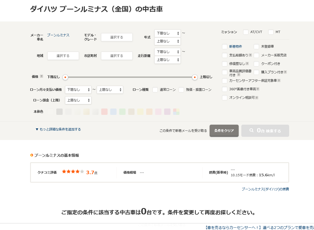The width and height of the screenshot is (314, 230).
Task: Open help icon beside オンライン相談可
Action: 257,98
